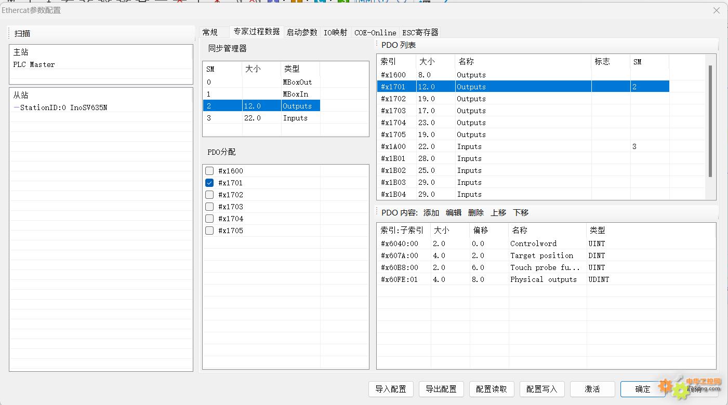Screen dimensions: 728x405
Task: Select PDO list row #x1704
Action: pos(523,123)
